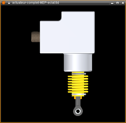Click the lower clamp's screw tab

pyautogui.click(x=85, y=94)
